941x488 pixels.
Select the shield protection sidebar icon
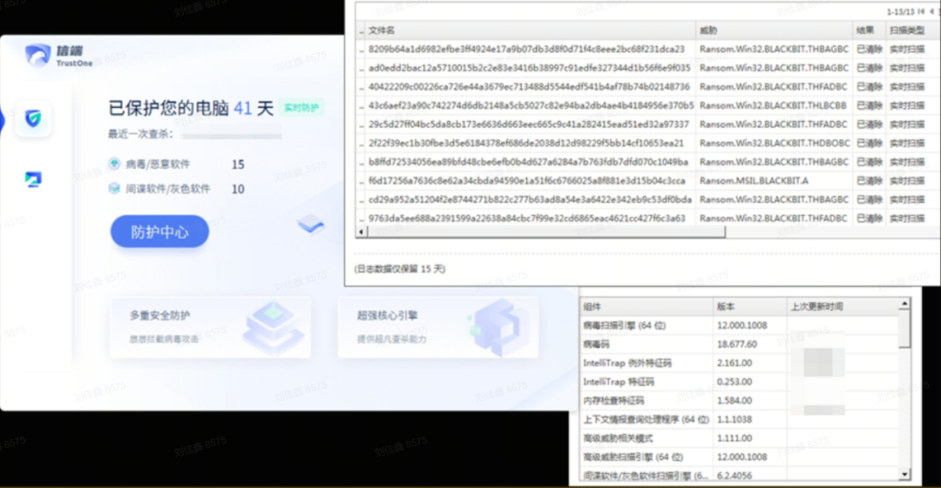[x=33, y=118]
